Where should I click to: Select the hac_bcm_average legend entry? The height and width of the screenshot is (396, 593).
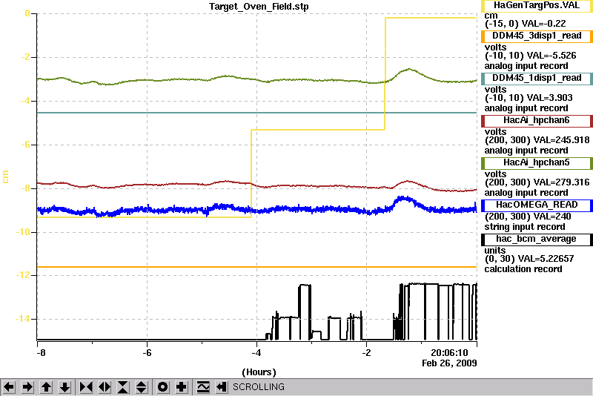click(x=537, y=240)
